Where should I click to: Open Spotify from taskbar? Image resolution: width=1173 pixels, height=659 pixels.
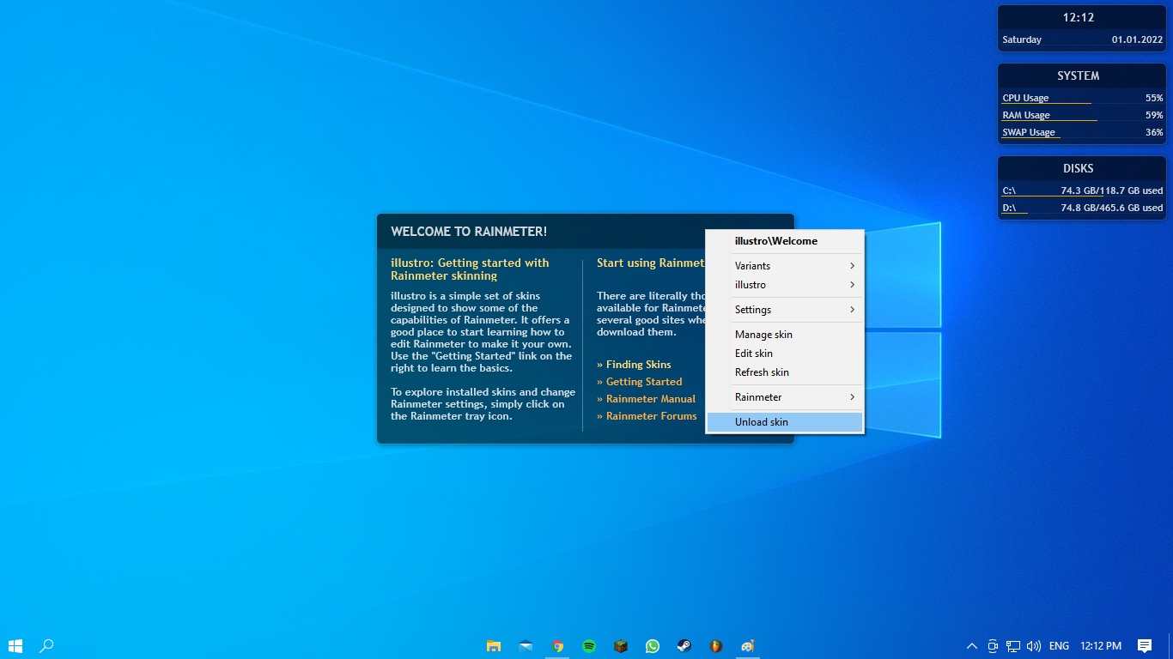coord(589,646)
